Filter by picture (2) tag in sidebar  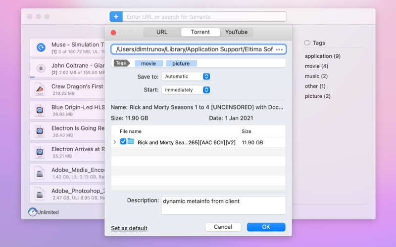pos(317,96)
